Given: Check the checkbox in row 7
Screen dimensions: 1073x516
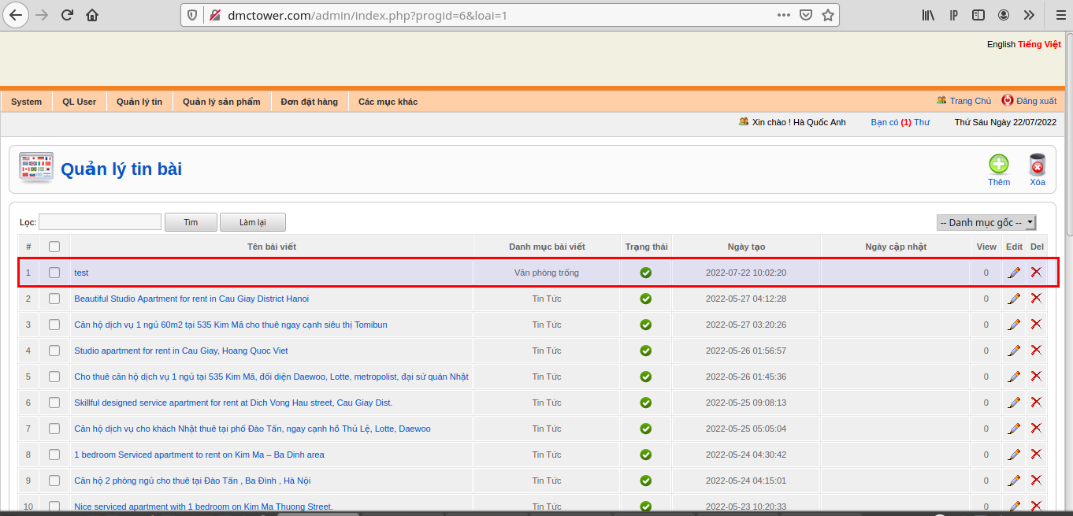Looking at the screenshot, I should pos(54,429).
